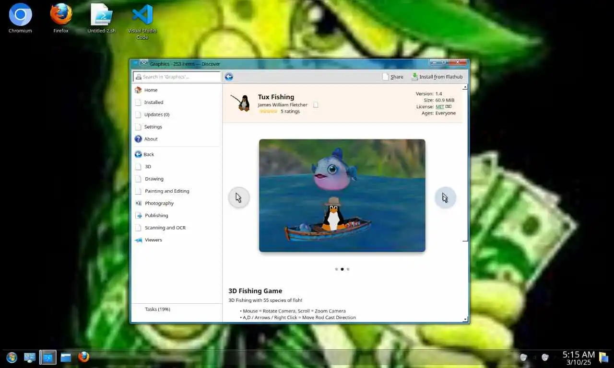614x368 pixels.
Task: Select the Untitled-2.sh desktop file
Action: (102, 19)
